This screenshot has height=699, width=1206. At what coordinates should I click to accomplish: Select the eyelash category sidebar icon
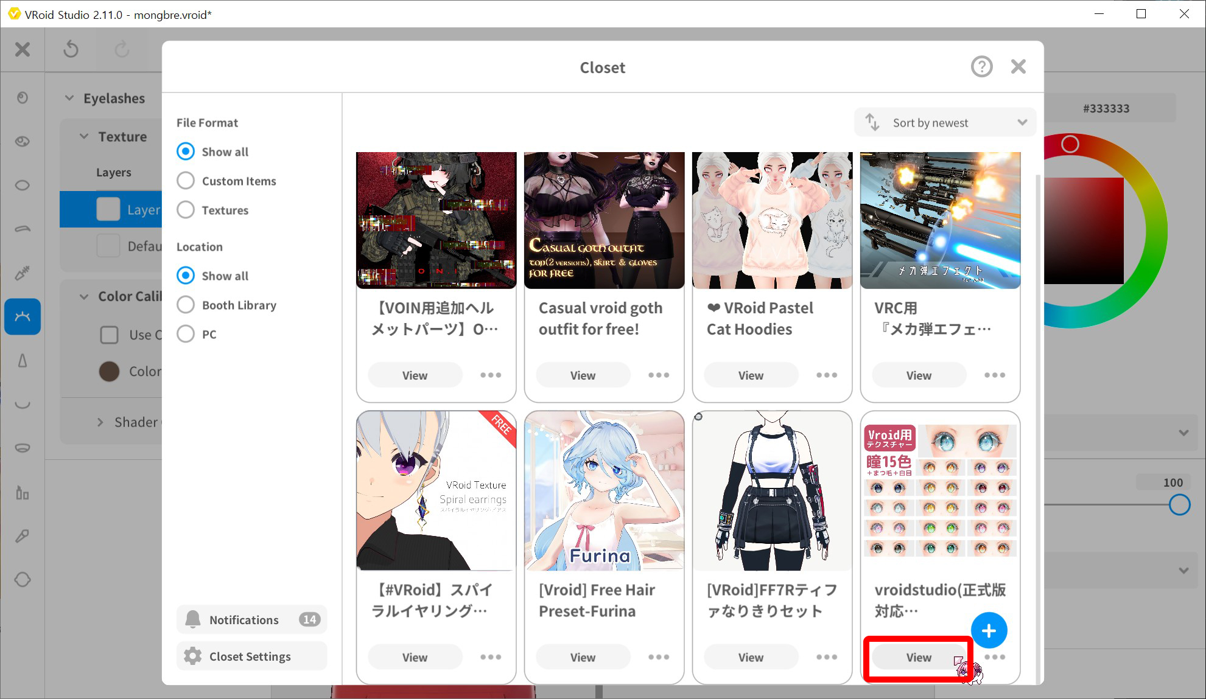click(x=23, y=316)
